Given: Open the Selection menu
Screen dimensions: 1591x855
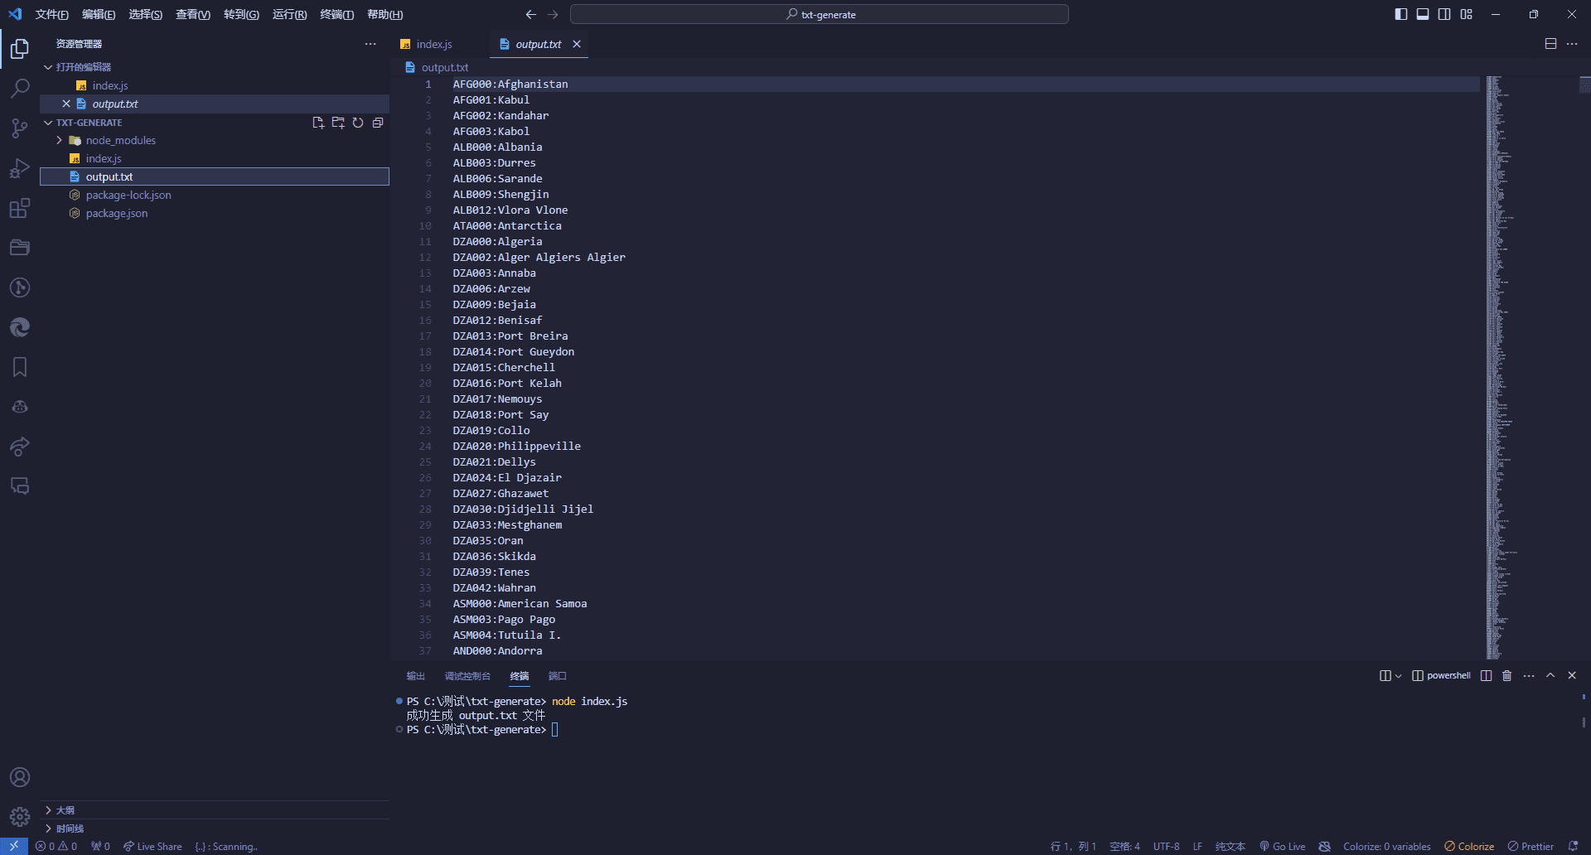Looking at the screenshot, I should (x=145, y=14).
